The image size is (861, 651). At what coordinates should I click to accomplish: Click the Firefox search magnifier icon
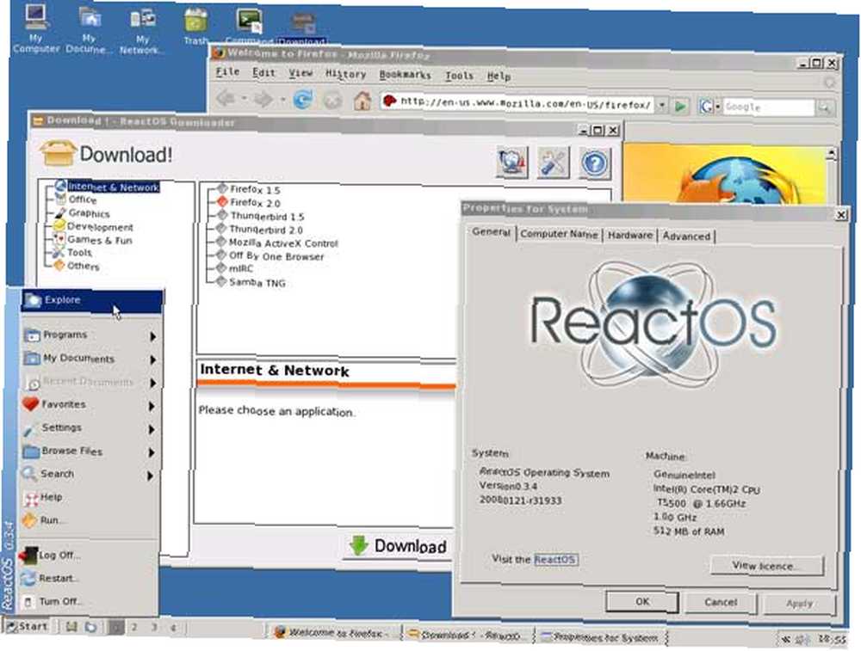click(824, 108)
